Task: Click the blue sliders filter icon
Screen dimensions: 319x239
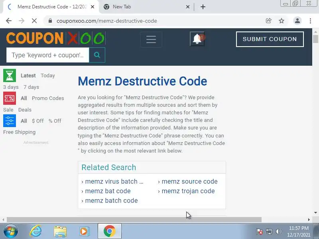Action: pyautogui.click(x=10, y=121)
